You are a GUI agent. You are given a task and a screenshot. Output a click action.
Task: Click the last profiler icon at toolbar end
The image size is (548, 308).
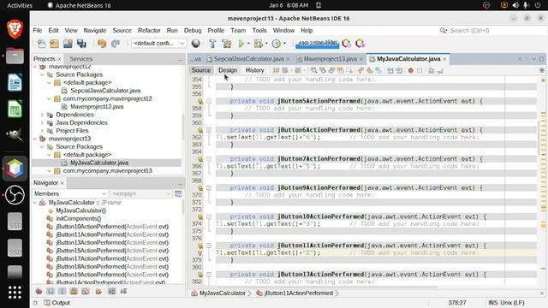point(360,44)
